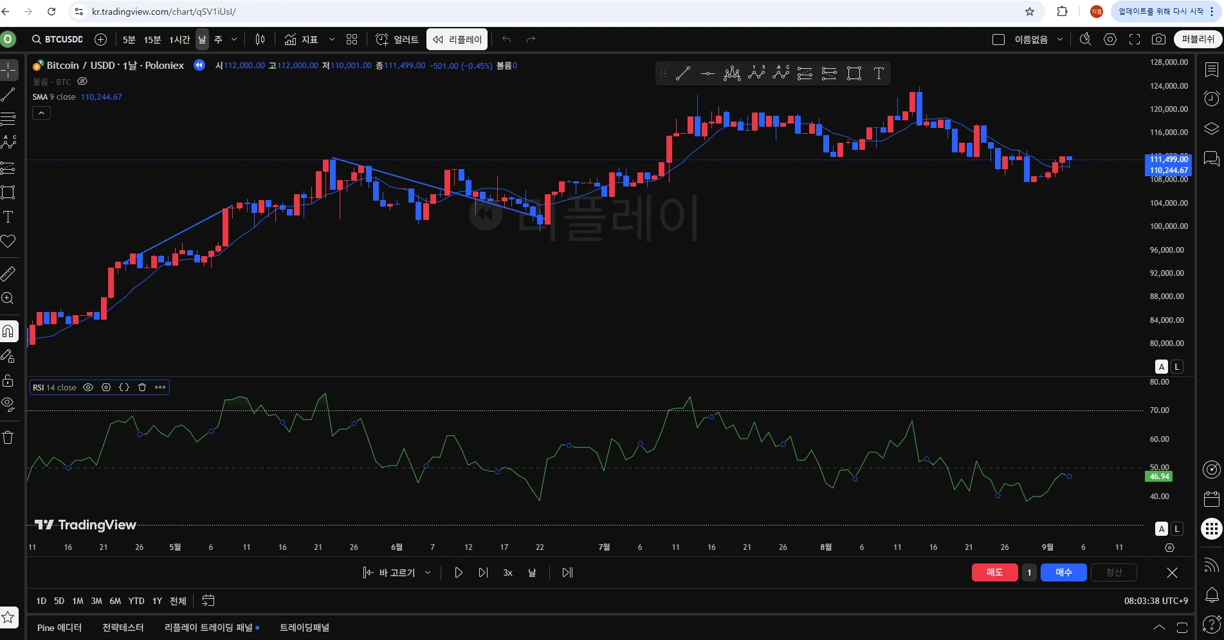Switch to 5분 timeframe

tap(129, 39)
